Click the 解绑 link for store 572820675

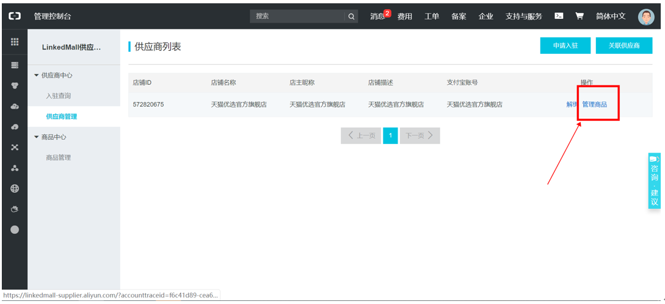pyautogui.click(x=572, y=104)
